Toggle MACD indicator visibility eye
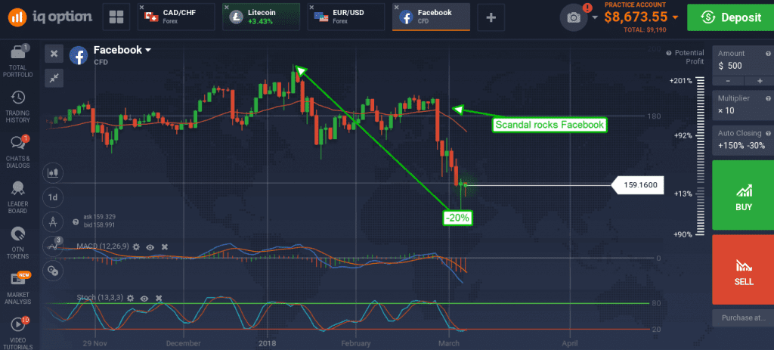The height and width of the screenshot is (350, 774). [x=150, y=246]
